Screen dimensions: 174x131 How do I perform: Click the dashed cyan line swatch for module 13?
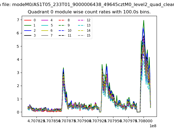point(81,25)
